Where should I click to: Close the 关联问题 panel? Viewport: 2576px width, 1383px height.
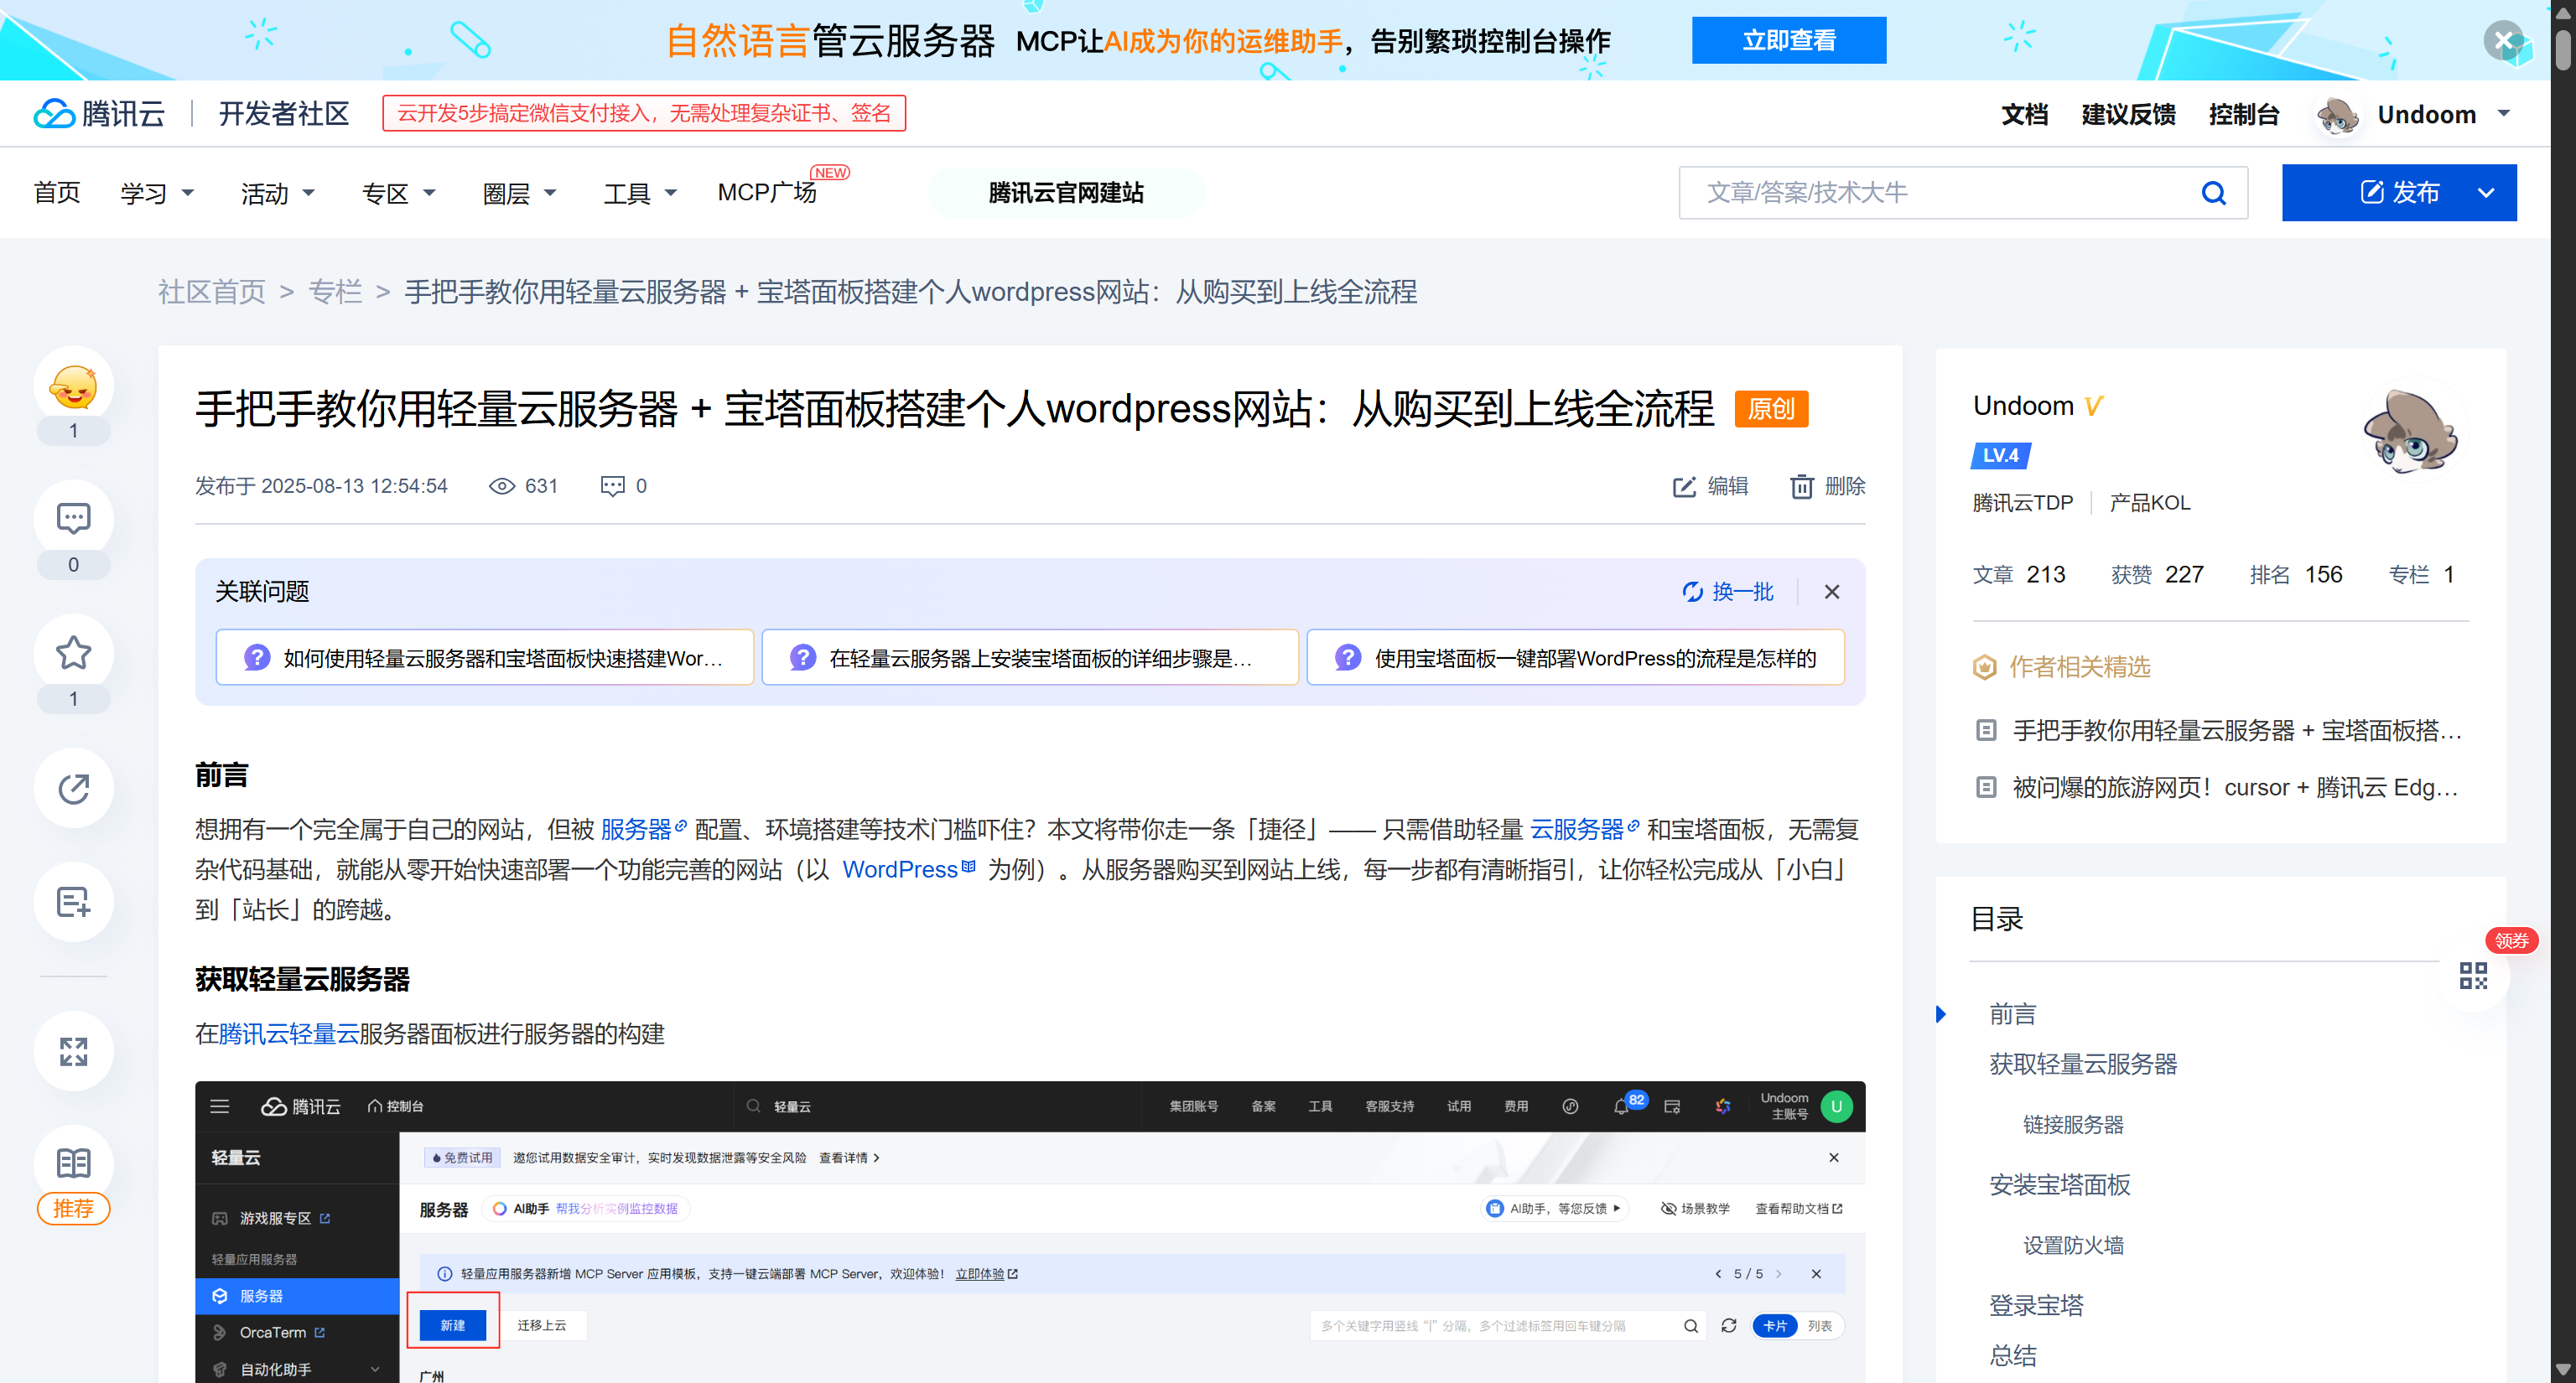1831,592
